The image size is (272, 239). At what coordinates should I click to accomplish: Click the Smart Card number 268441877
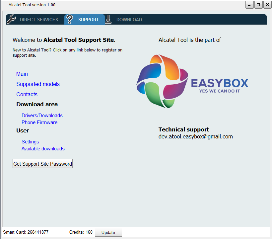pyautogui.click(x=38, y=232)
